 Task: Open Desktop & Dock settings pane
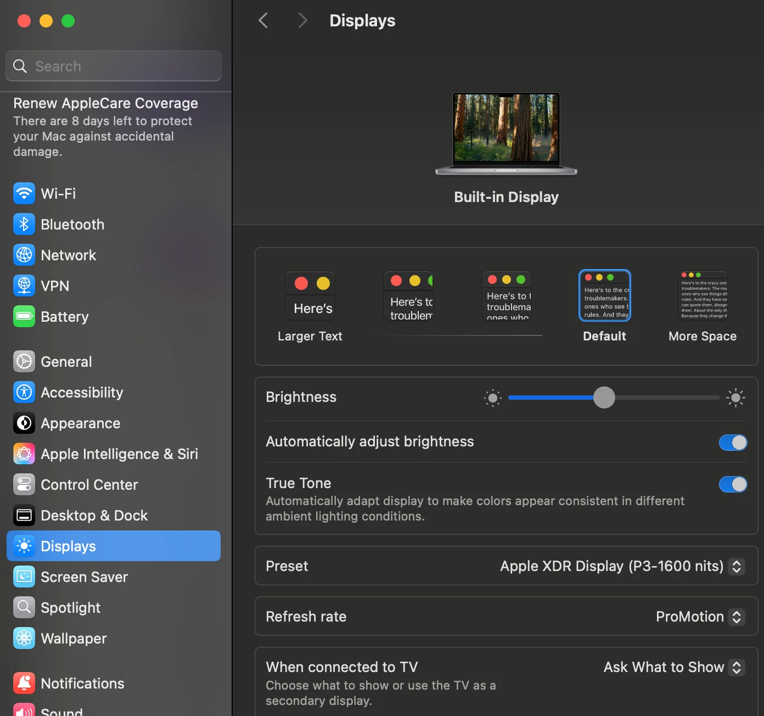coord(114,515)
